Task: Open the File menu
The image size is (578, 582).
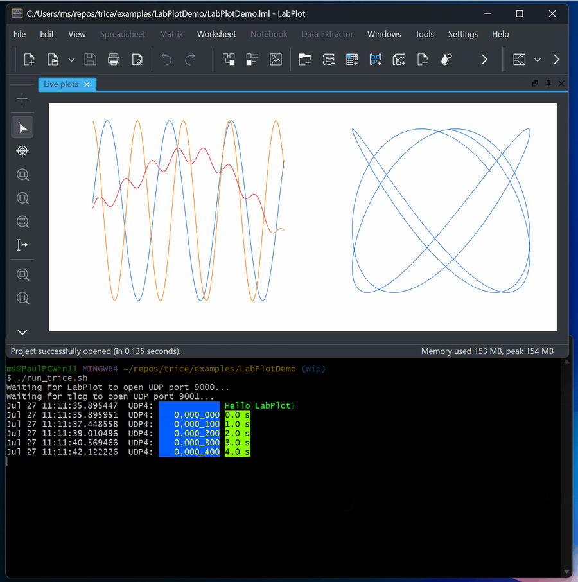Action: point(20,34)
